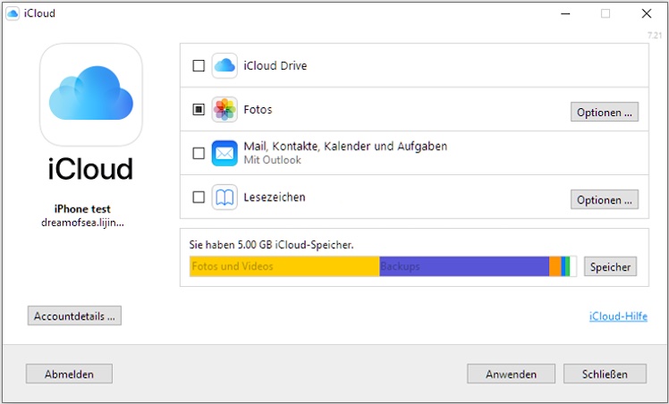Open Optionen for Fotos

click(x=605, y=112)
